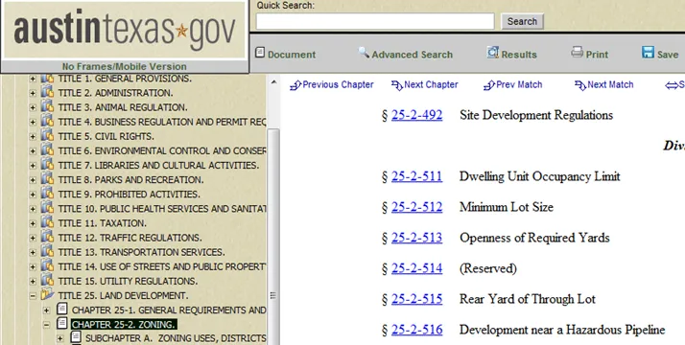Jump to Next Chapter

tap(431, 84)
